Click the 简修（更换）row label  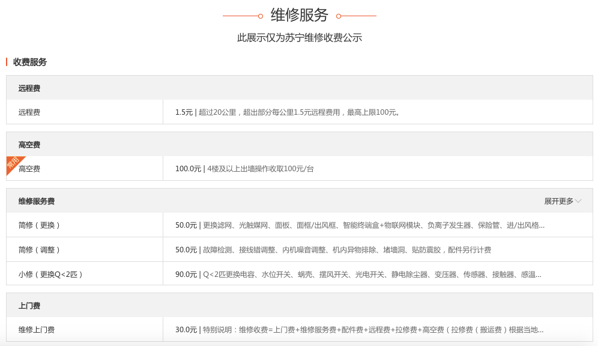coord(40,225)
